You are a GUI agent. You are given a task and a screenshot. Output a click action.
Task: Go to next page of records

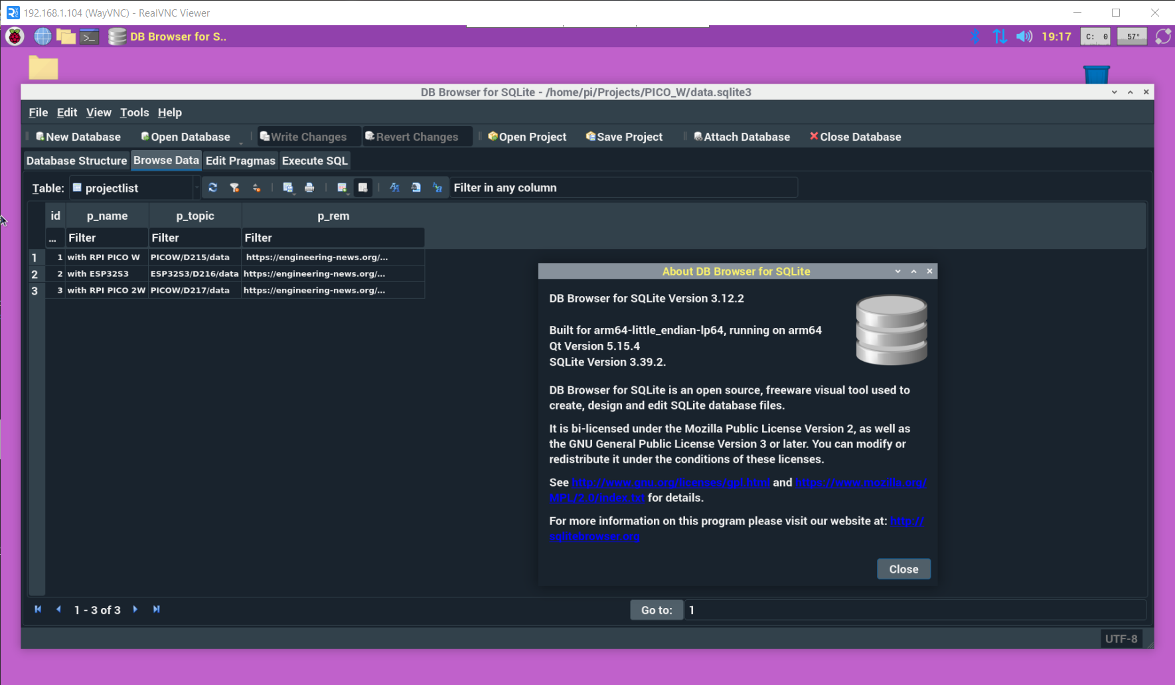pyautogui.click(x=135, y=609)
